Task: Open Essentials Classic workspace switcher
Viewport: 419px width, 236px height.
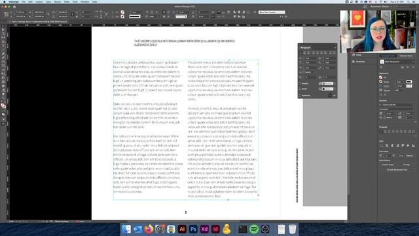Action: pos(381,7)
